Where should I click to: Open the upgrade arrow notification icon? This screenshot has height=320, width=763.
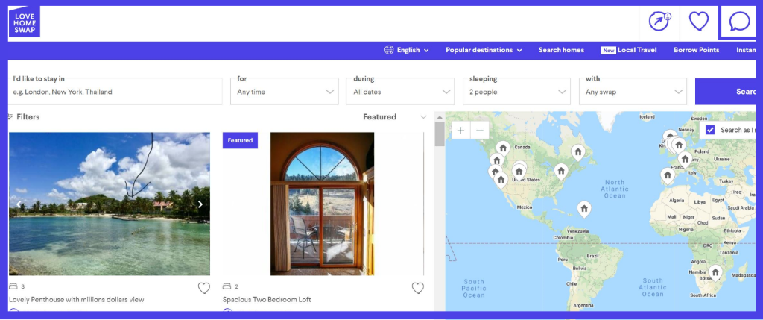[660, 22]
